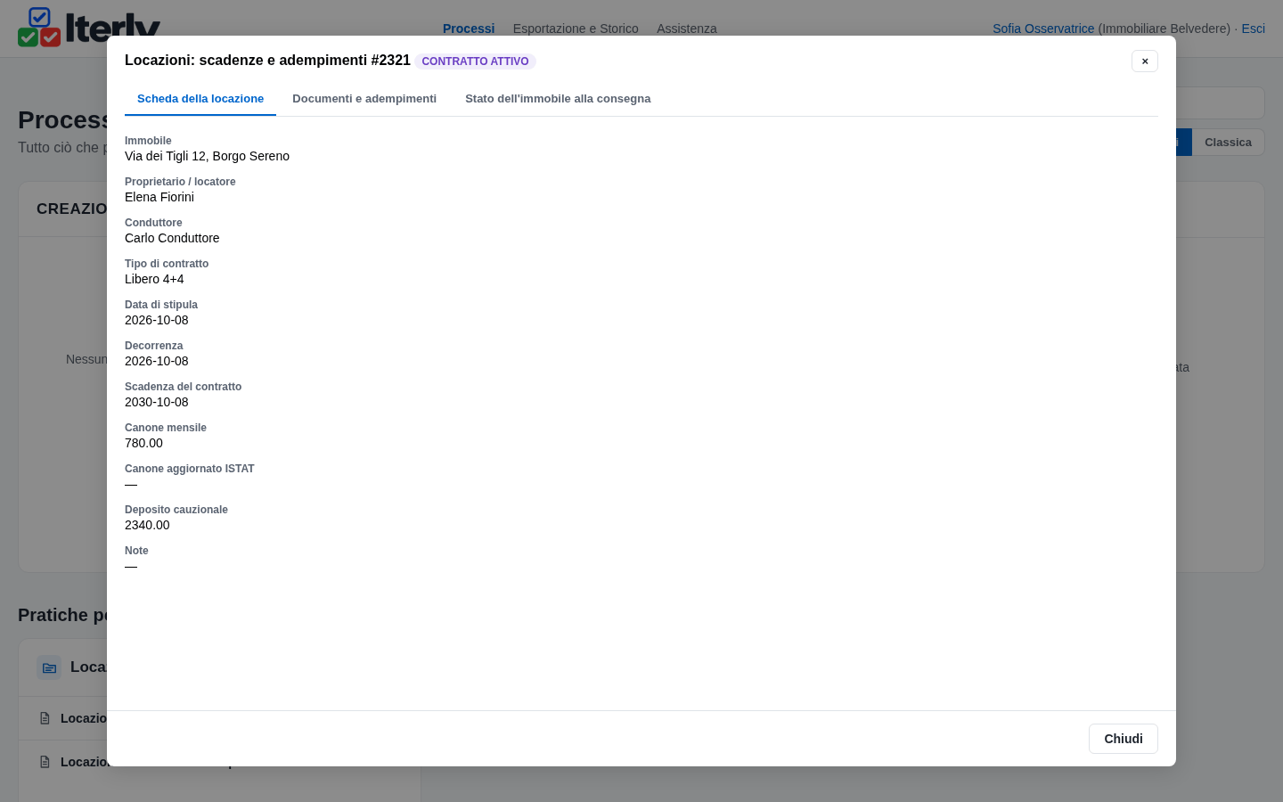1283x802 pixels.
Task: Click the Decorrenza label
Action: [153, 346]
